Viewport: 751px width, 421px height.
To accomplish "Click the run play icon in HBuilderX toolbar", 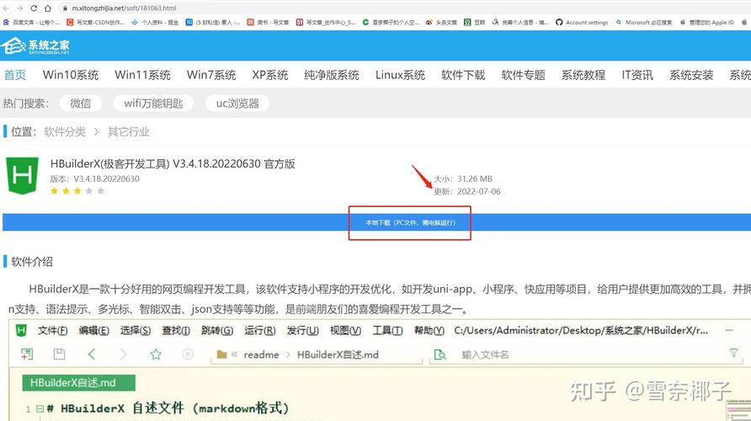I will pos(188,354).
